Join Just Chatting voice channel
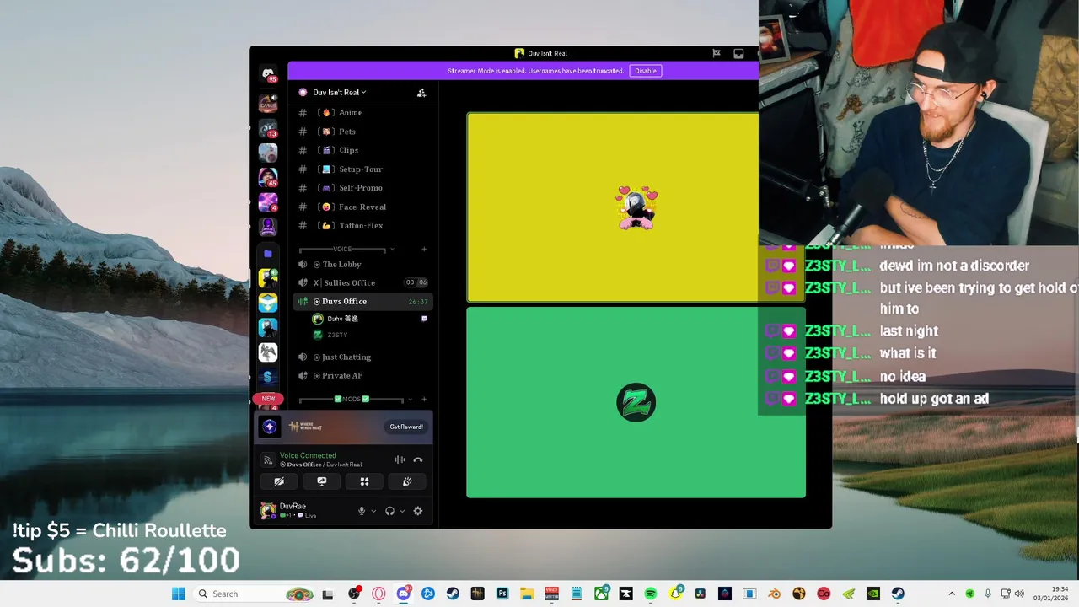This screenshot has height=607, width=1079. coord(363,357)
